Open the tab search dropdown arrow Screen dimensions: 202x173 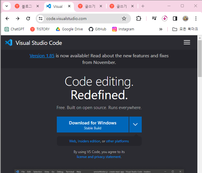tap(7, 6)
